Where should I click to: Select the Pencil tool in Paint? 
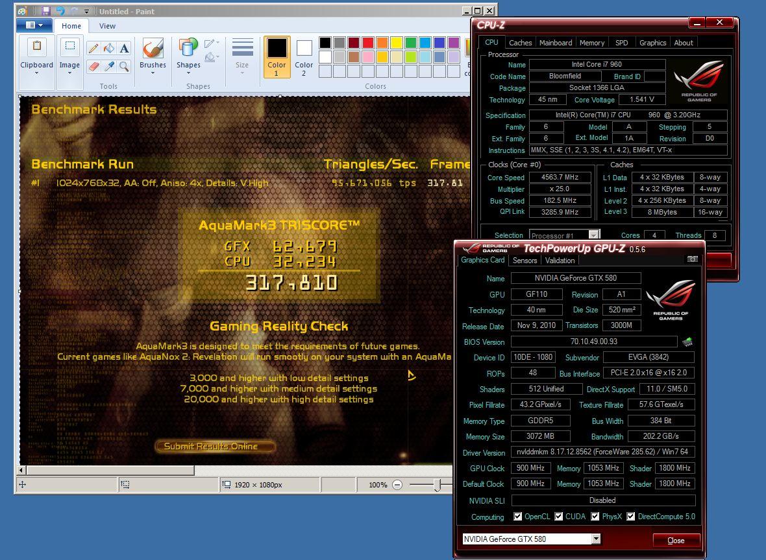pyautogui.click(x=93, y=49)
